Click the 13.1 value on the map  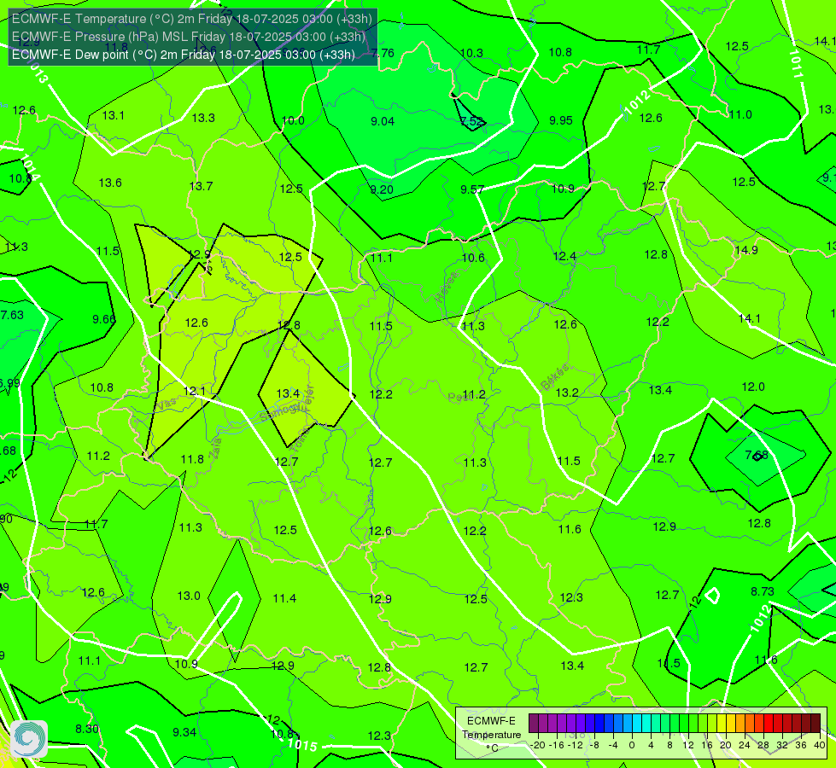pyautogui.click(x=113, y=115)
